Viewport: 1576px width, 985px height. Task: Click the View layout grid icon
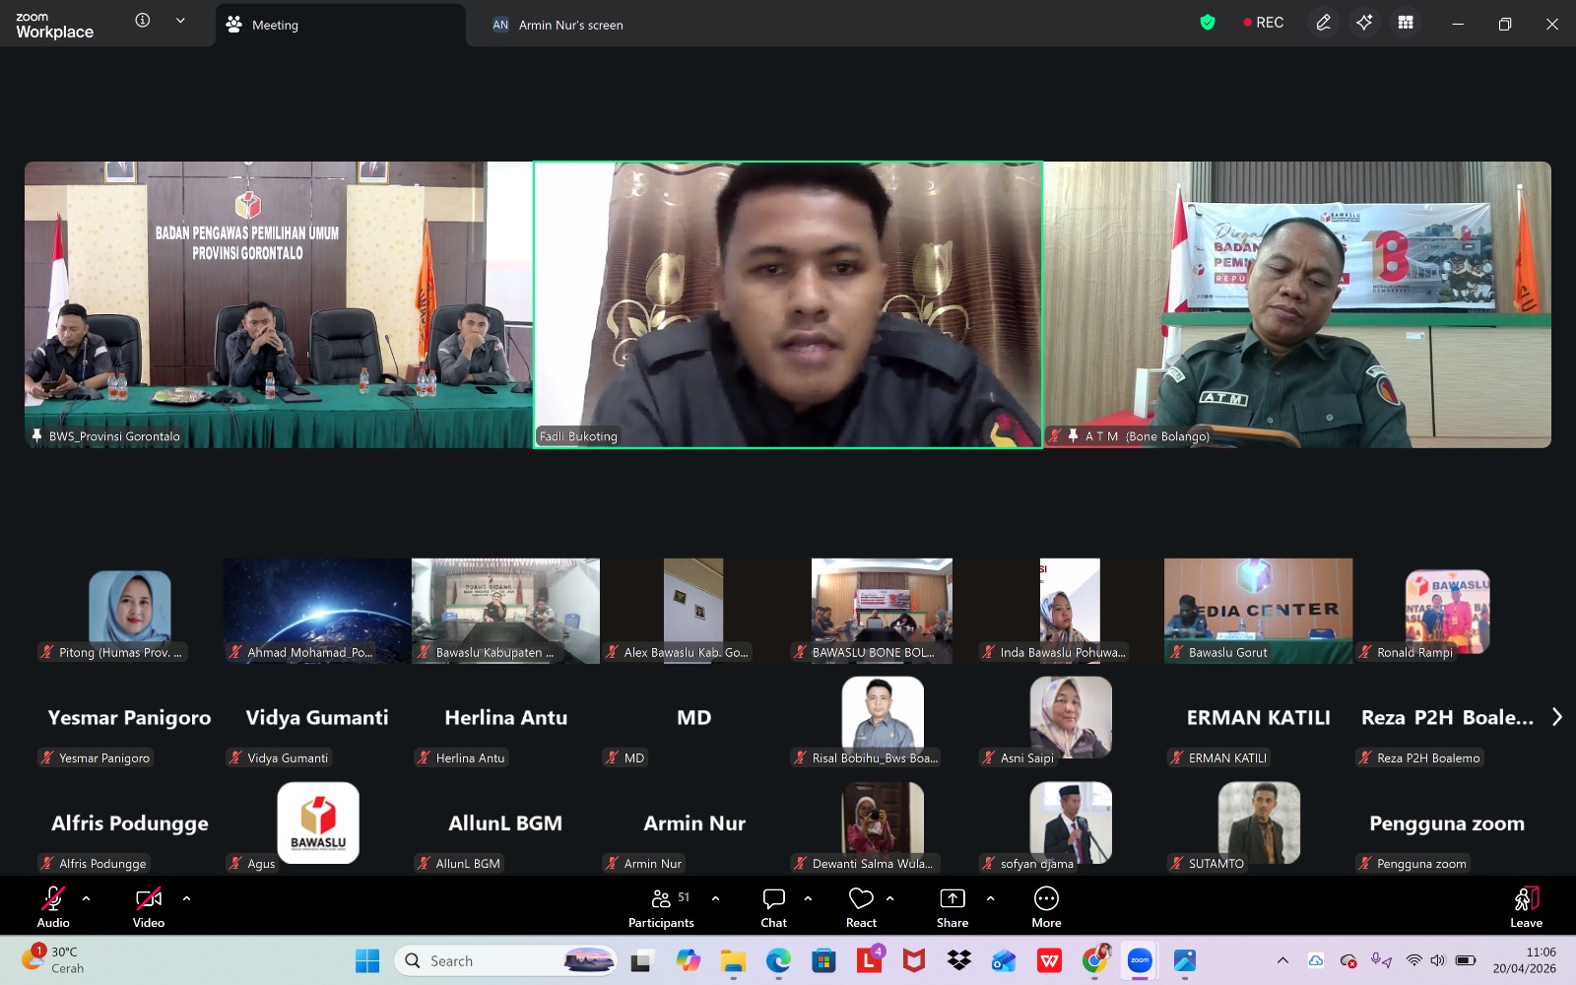point(1406,23)
